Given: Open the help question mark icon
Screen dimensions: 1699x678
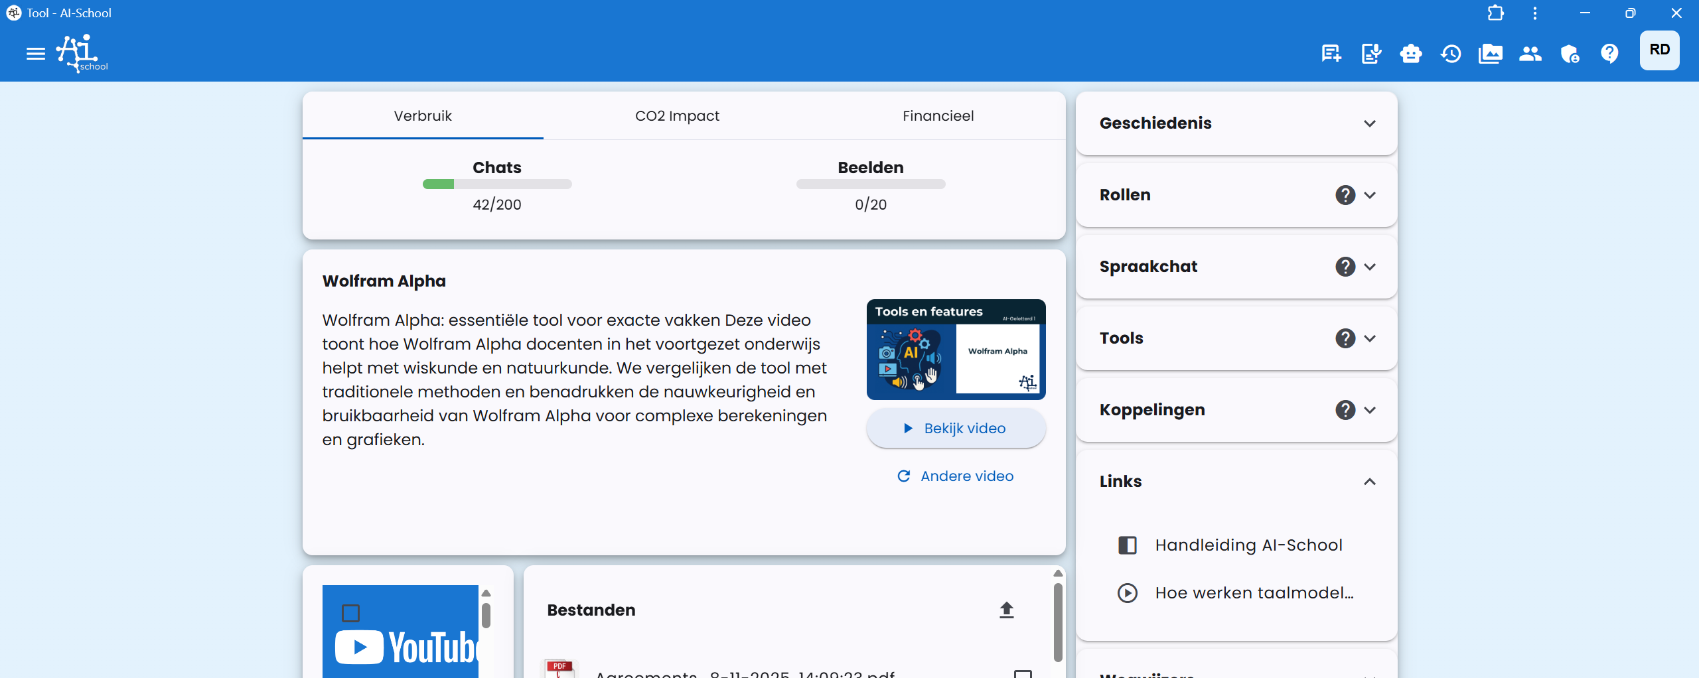Looking at the screenshot, I should click(x=1609, y=54).
